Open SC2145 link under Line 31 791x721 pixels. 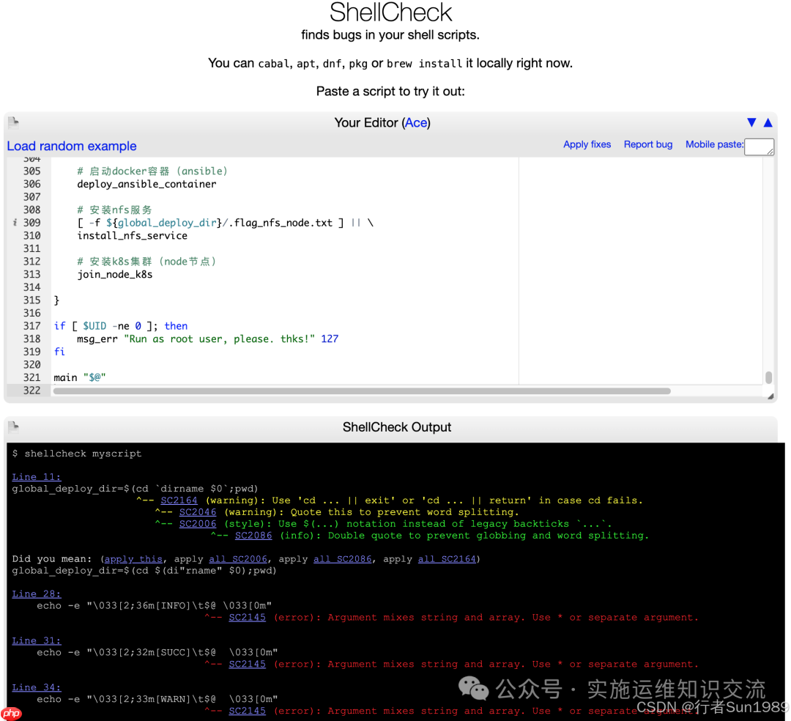(x=248, y=664)
